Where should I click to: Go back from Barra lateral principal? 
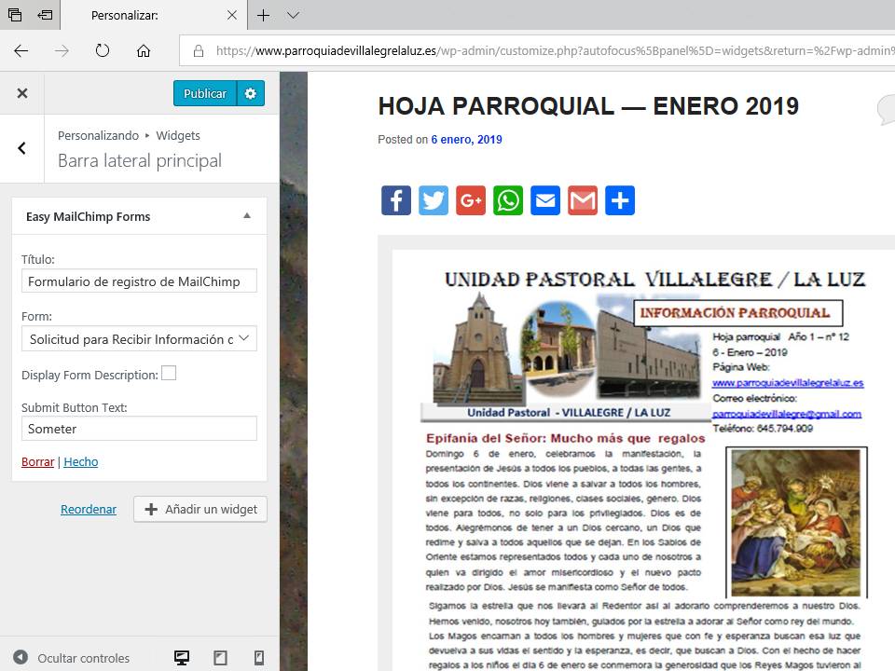(x=21, y=148)
